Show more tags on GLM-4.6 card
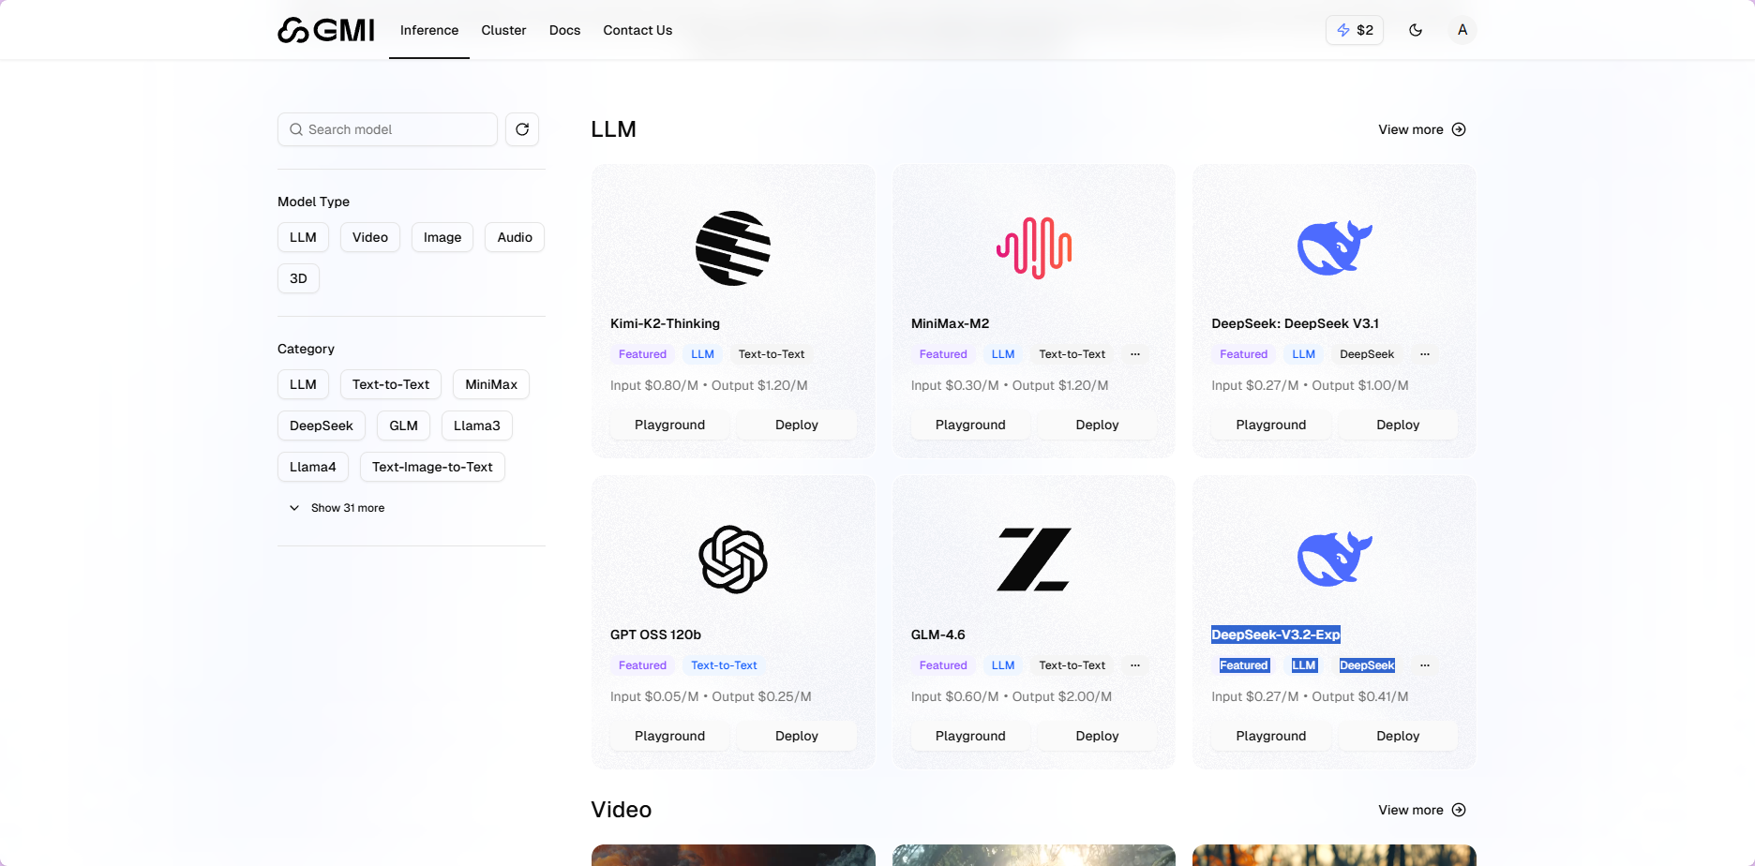Image resolution: width=1755 pixels, height=866 pixels. [x=1135, y=665]
